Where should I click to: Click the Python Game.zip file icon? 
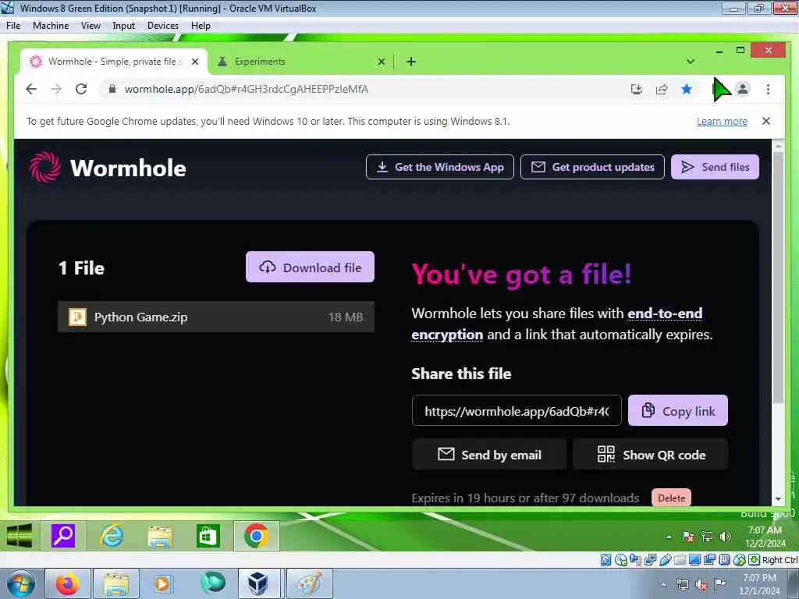77,317
